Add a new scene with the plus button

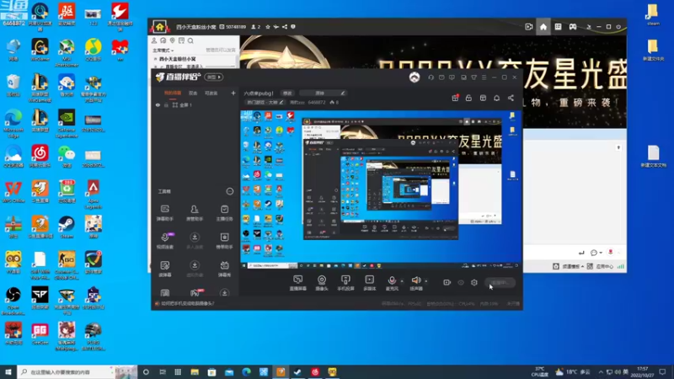[233, 93]
